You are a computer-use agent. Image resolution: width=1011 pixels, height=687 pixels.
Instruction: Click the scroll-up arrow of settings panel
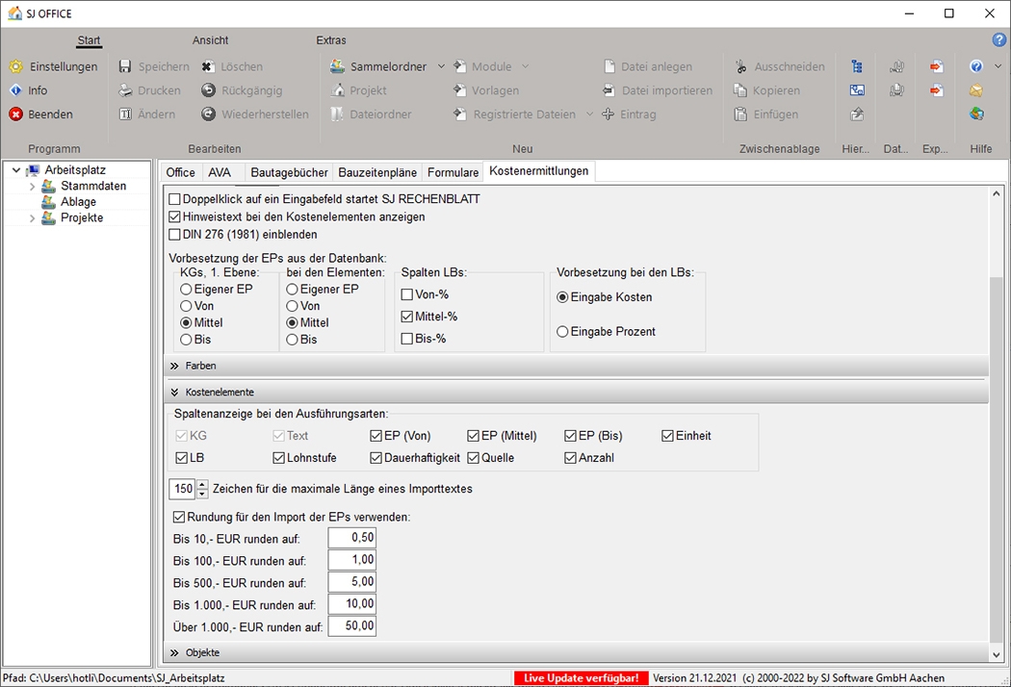point(997,193)
